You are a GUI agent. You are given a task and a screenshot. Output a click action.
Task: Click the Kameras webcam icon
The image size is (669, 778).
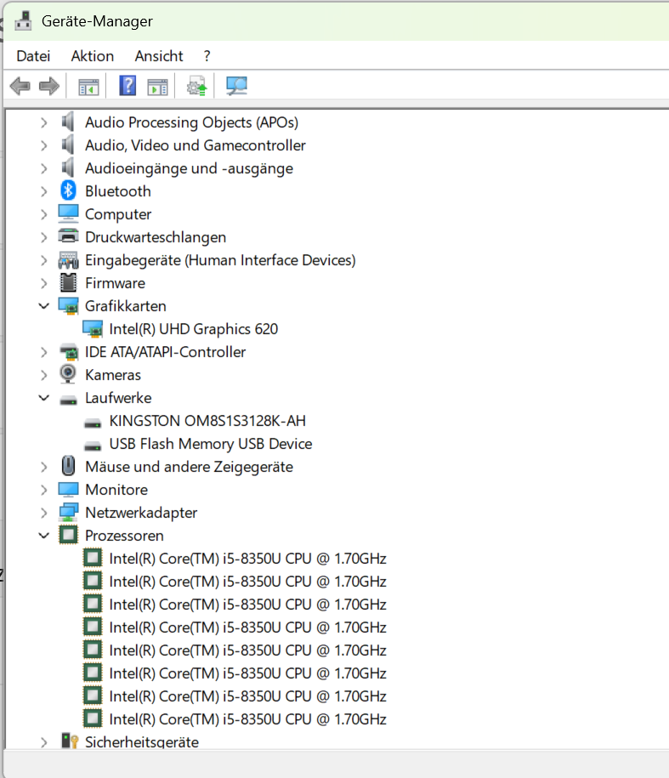pyautogui.click(x=68, y=375)
